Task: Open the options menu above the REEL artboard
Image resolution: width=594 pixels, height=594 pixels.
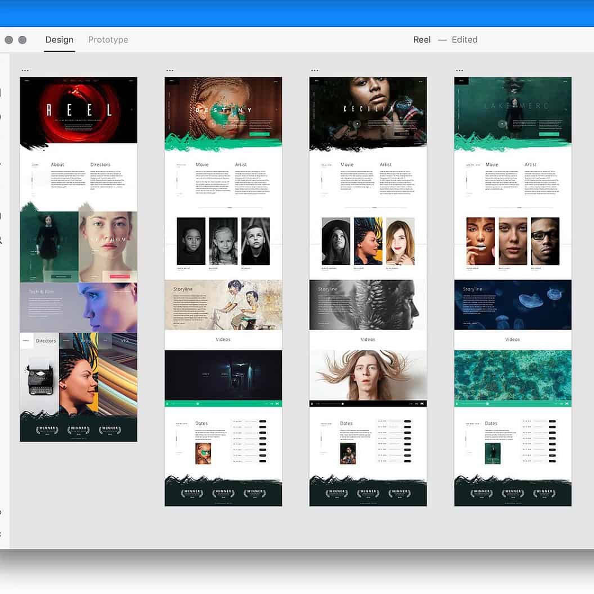Action: pyautogui.click(x=25, y=70)
